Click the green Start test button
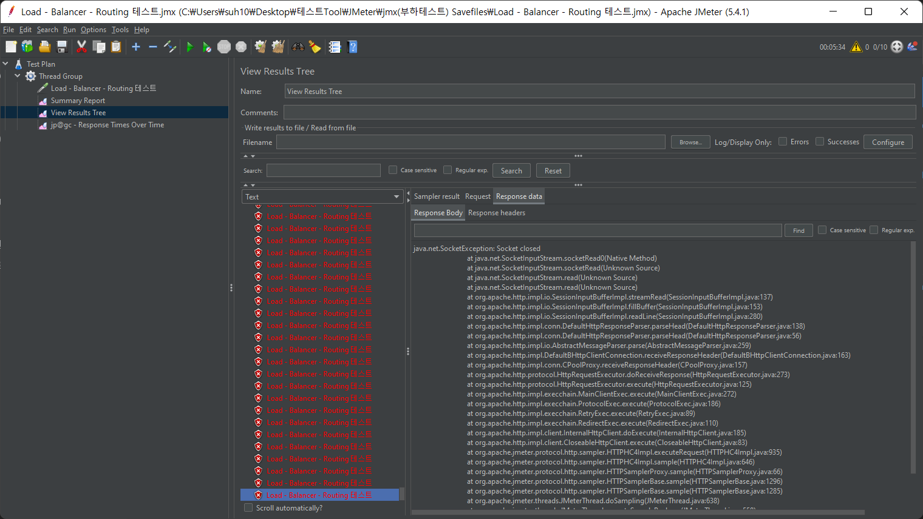 (x=189, y=47)
